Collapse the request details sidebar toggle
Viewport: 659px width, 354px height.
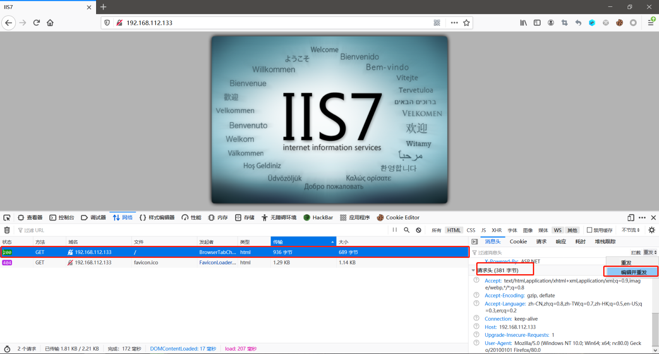tap(475, 242)
